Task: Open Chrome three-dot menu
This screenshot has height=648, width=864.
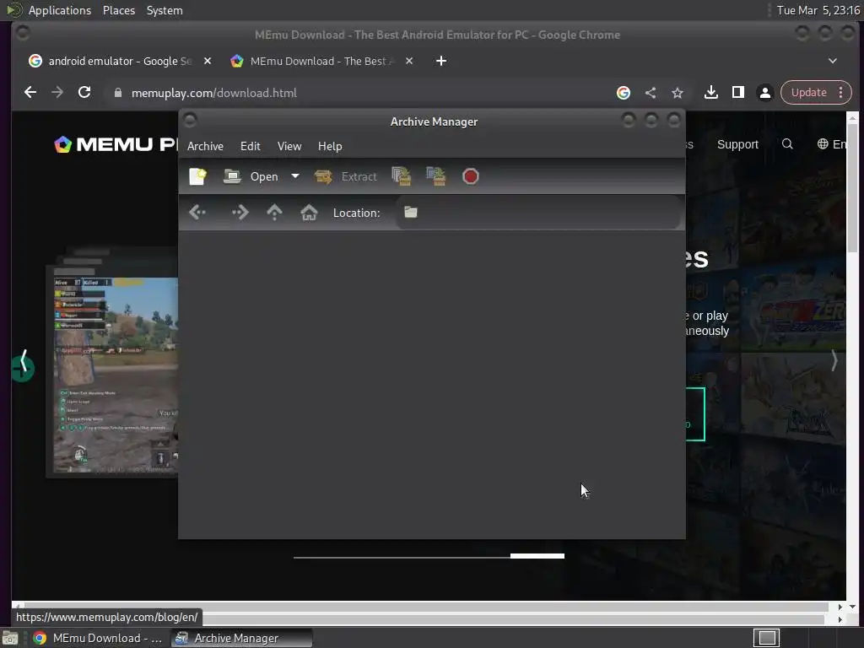Action: (x=840, y=93)
